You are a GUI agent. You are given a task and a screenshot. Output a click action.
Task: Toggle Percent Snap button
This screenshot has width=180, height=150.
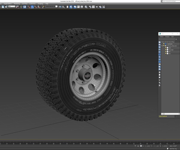point(36,7)
